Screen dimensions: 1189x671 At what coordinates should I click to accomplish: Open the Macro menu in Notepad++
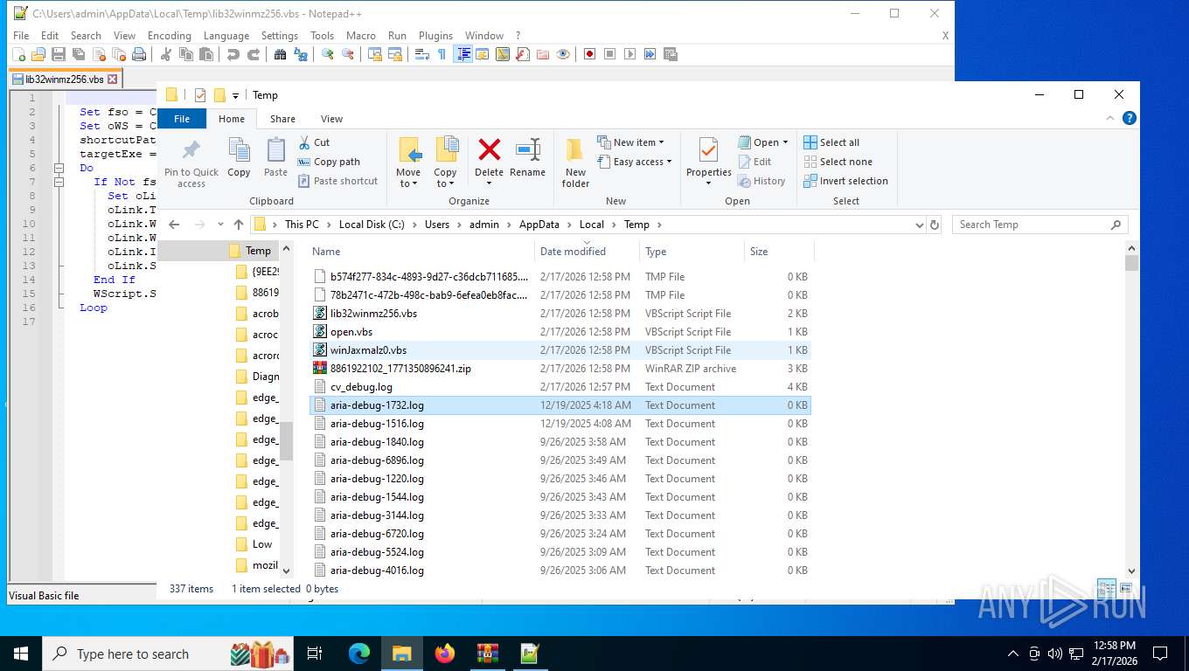(x=361, y=36)
